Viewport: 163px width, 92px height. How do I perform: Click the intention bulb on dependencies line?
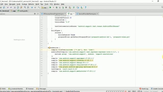click(x=49, y=48)
